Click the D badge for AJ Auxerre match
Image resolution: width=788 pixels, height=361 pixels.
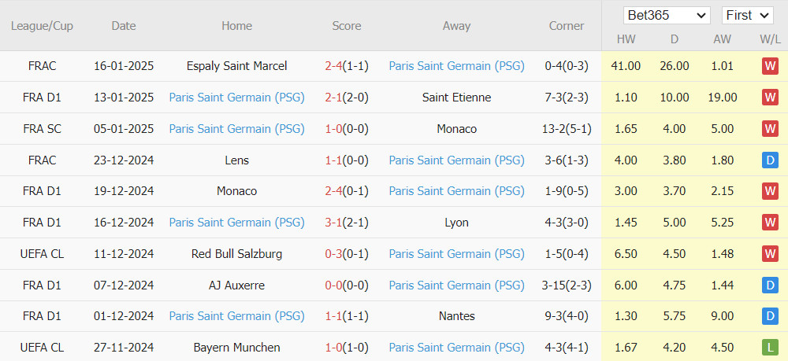pyautogui.click(x=769, y=285)
